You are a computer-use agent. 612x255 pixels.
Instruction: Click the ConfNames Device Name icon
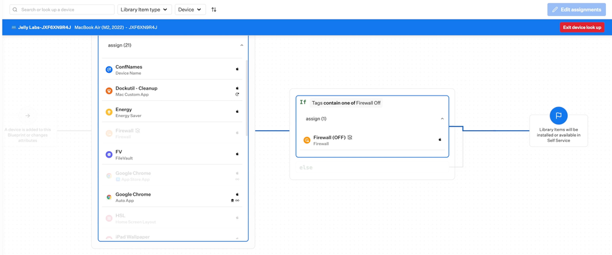coord(109,70)
